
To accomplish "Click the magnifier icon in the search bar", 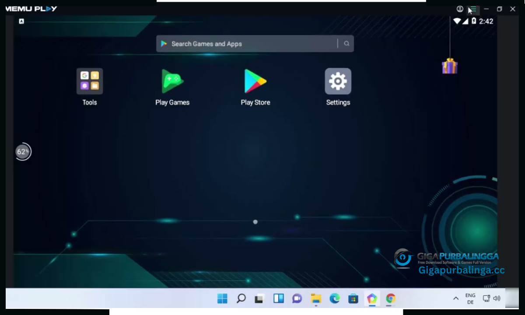I will [x=346, y=44].
